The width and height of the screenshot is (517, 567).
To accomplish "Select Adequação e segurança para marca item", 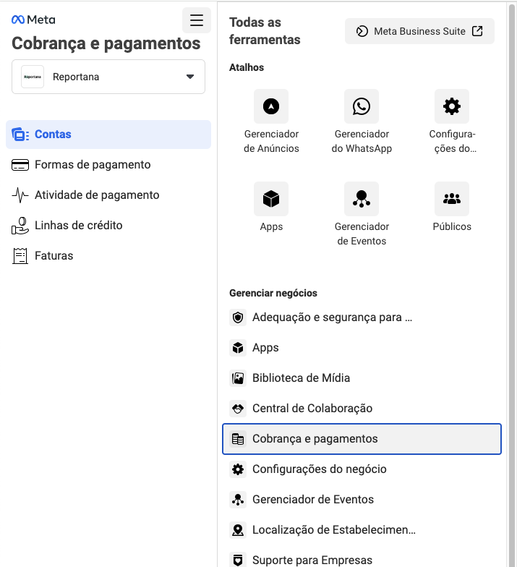I will coord(332,317).
